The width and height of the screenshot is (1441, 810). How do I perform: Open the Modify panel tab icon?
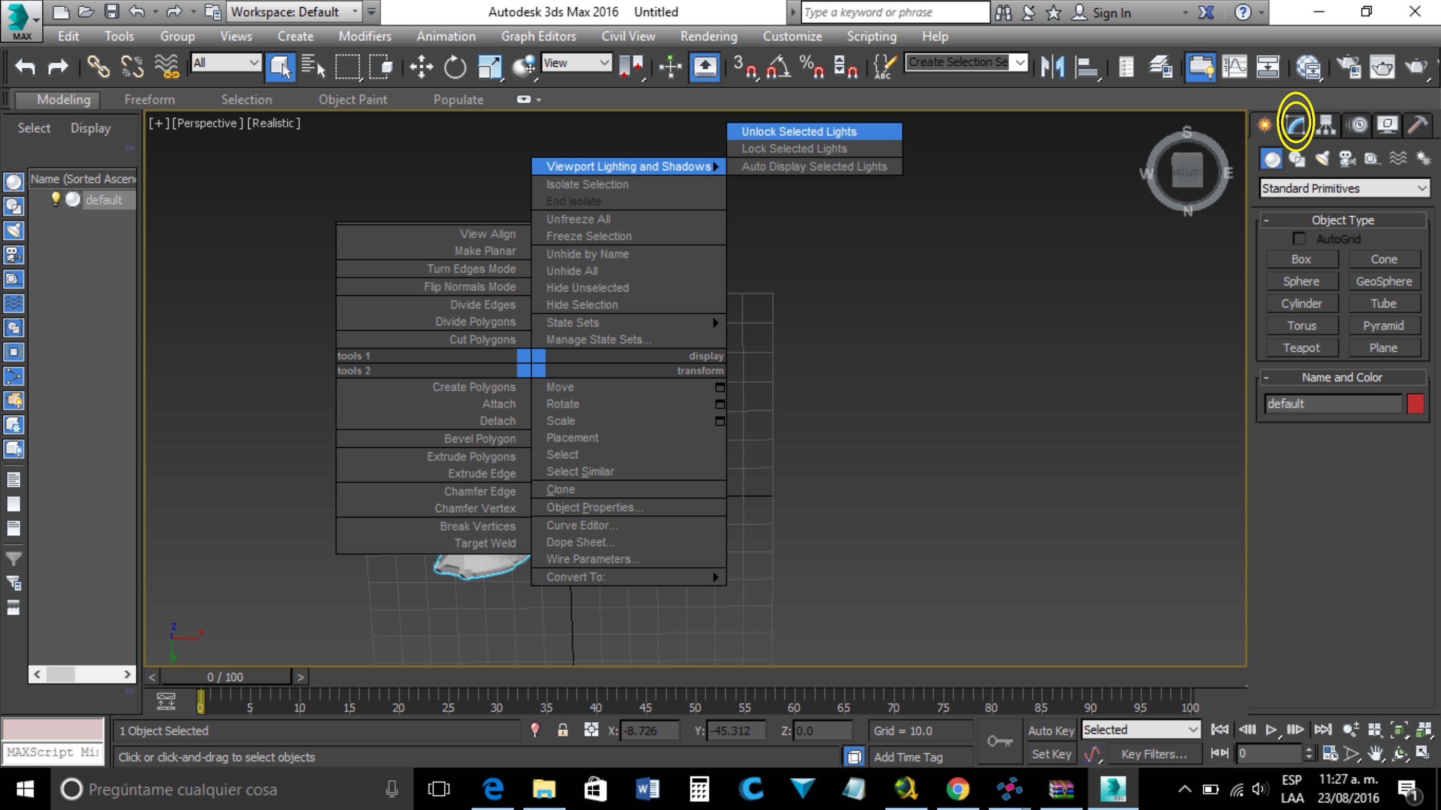point(1295,125)
